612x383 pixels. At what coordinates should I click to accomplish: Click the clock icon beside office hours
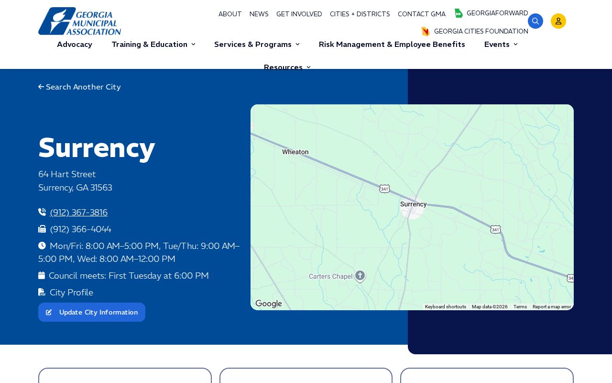(42, 246)
